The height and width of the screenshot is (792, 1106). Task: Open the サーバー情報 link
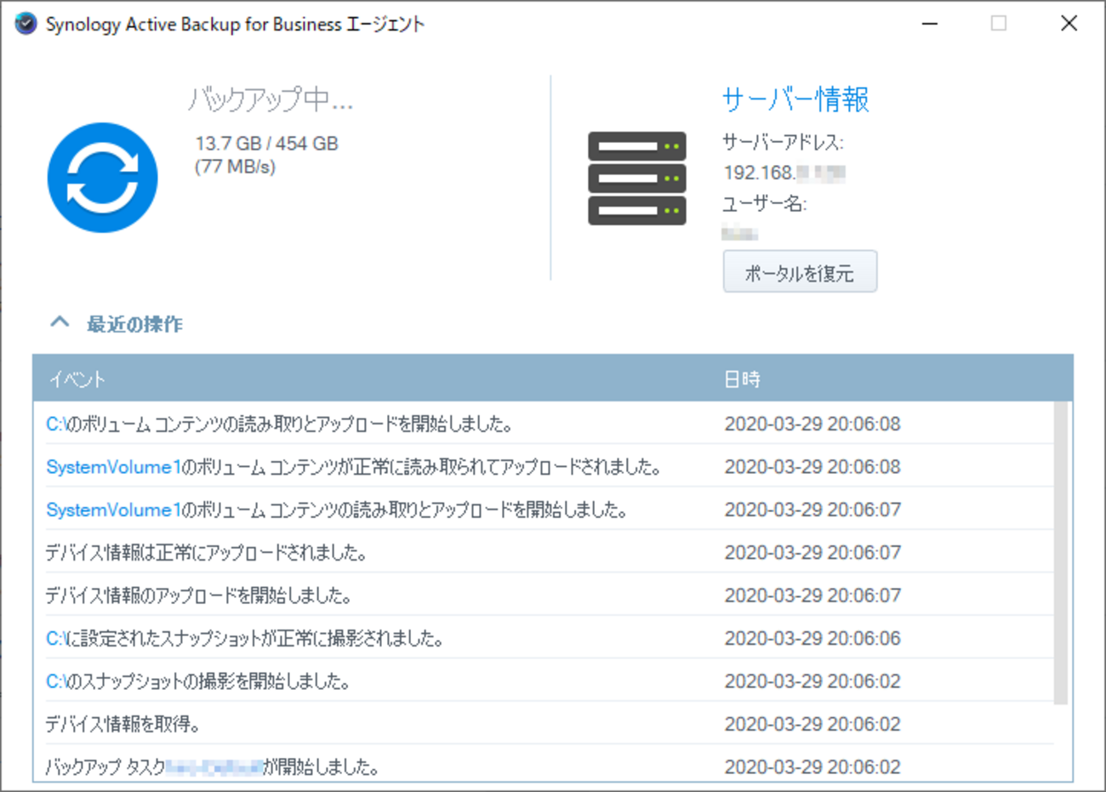[x=795, y=100]
